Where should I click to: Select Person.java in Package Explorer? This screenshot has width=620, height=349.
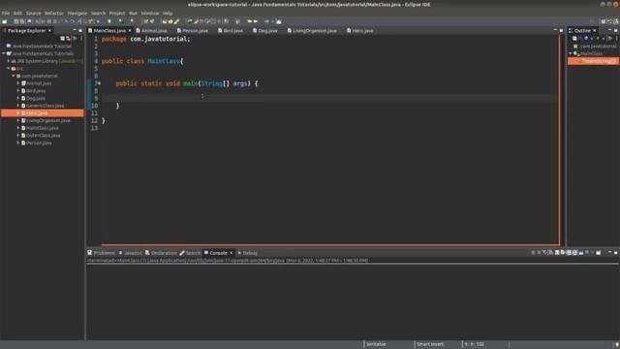[x=39, y=143]
